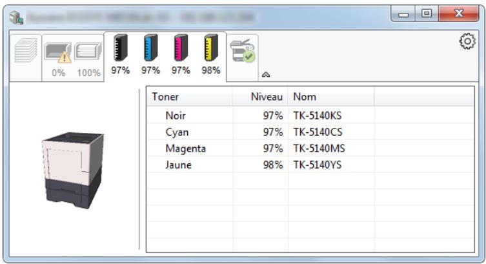486x264 pixels.
Task: Select the Jaune toner row
Action: 310,165
